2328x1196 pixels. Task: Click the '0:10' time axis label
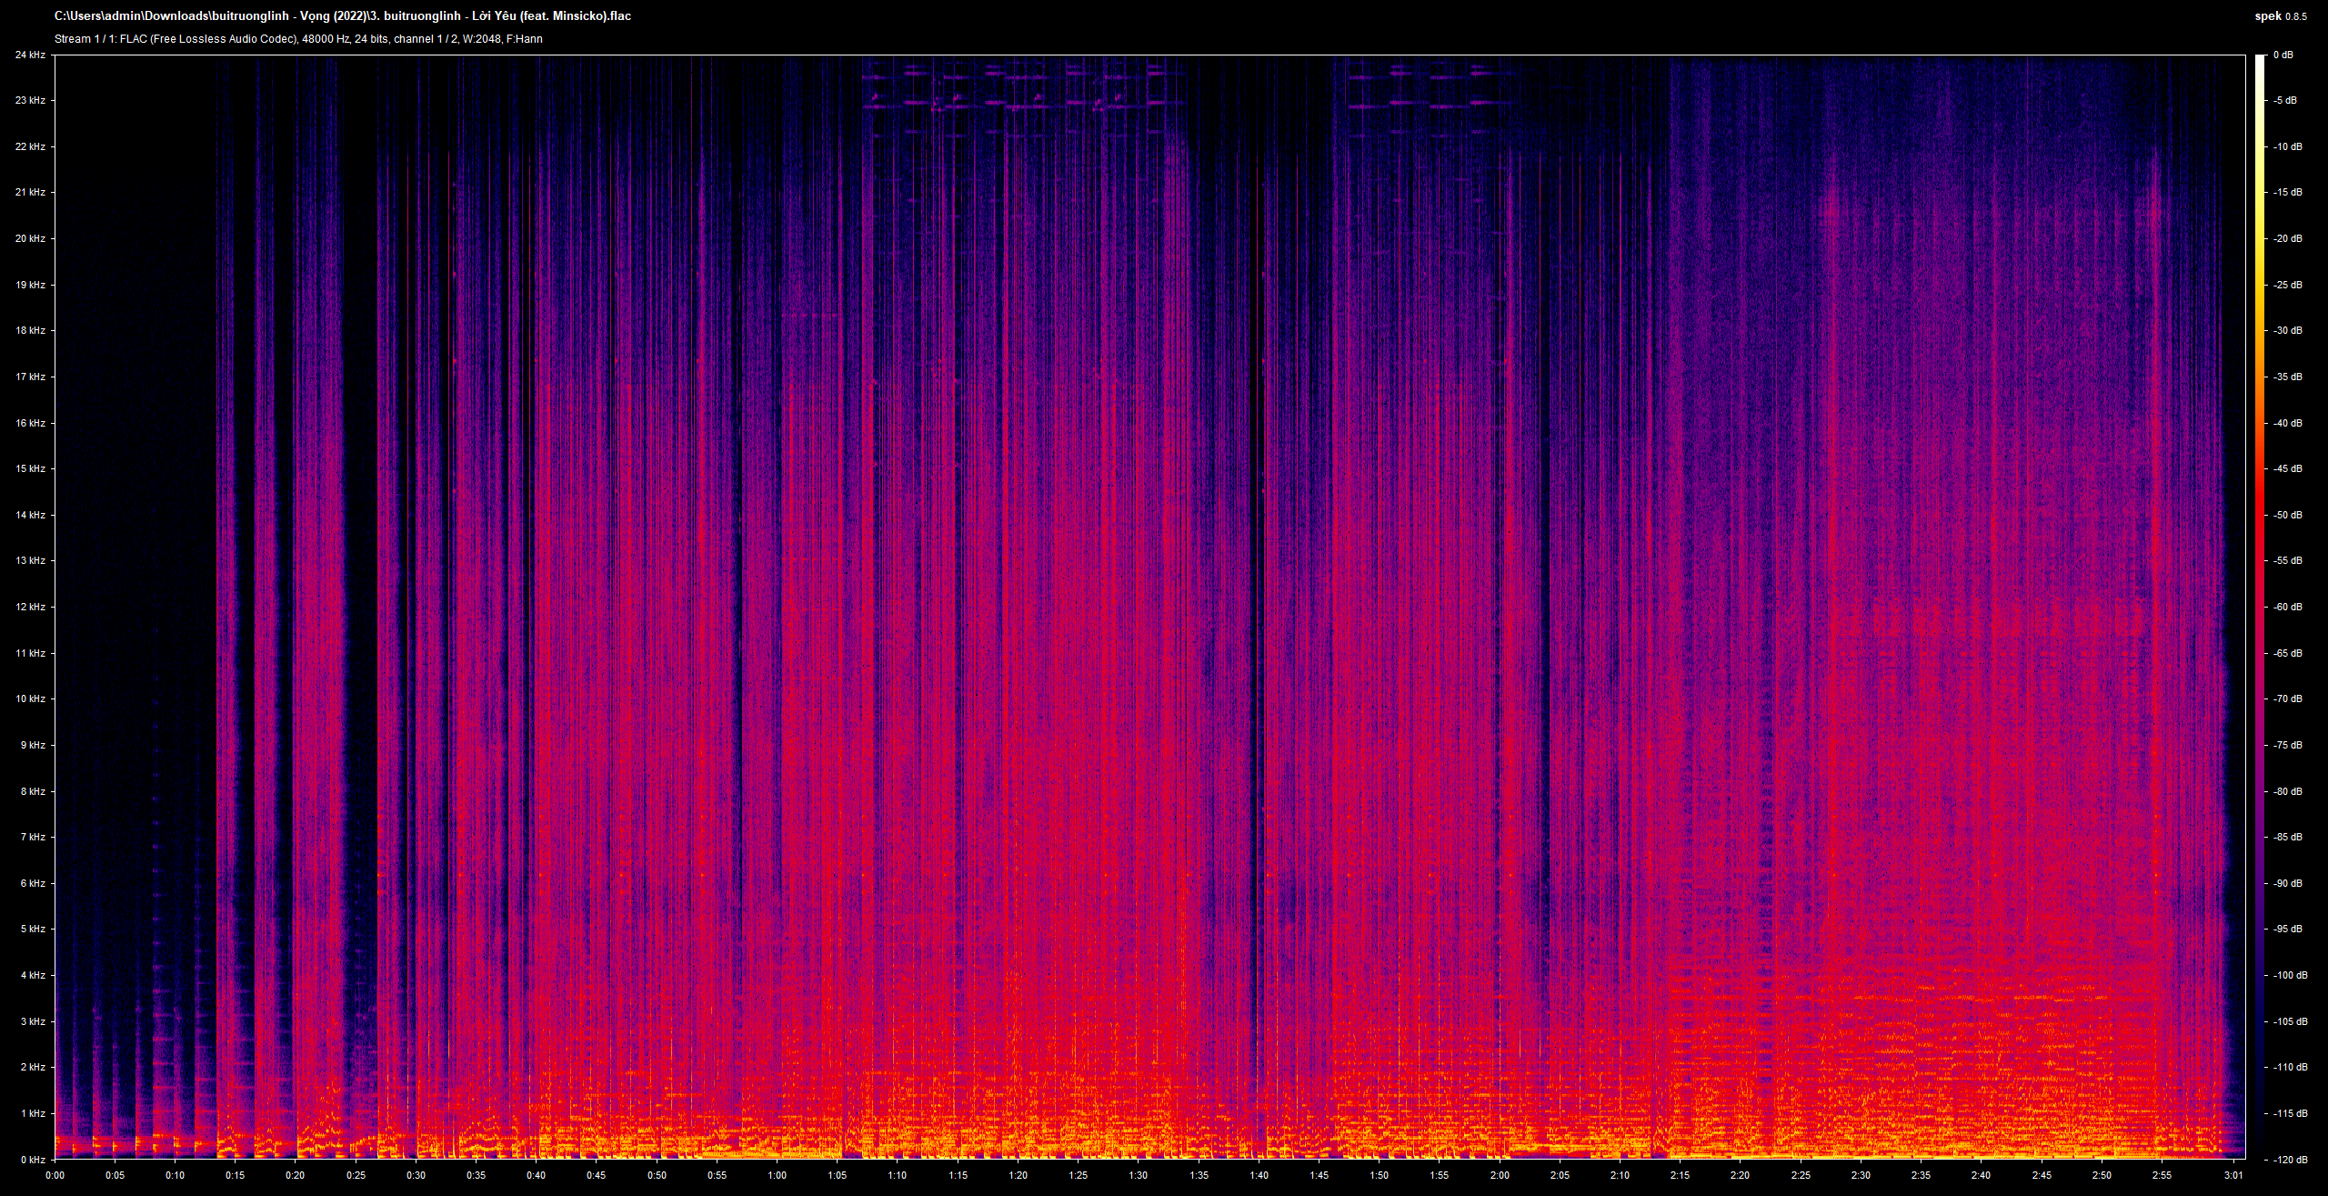[176, 1175]
